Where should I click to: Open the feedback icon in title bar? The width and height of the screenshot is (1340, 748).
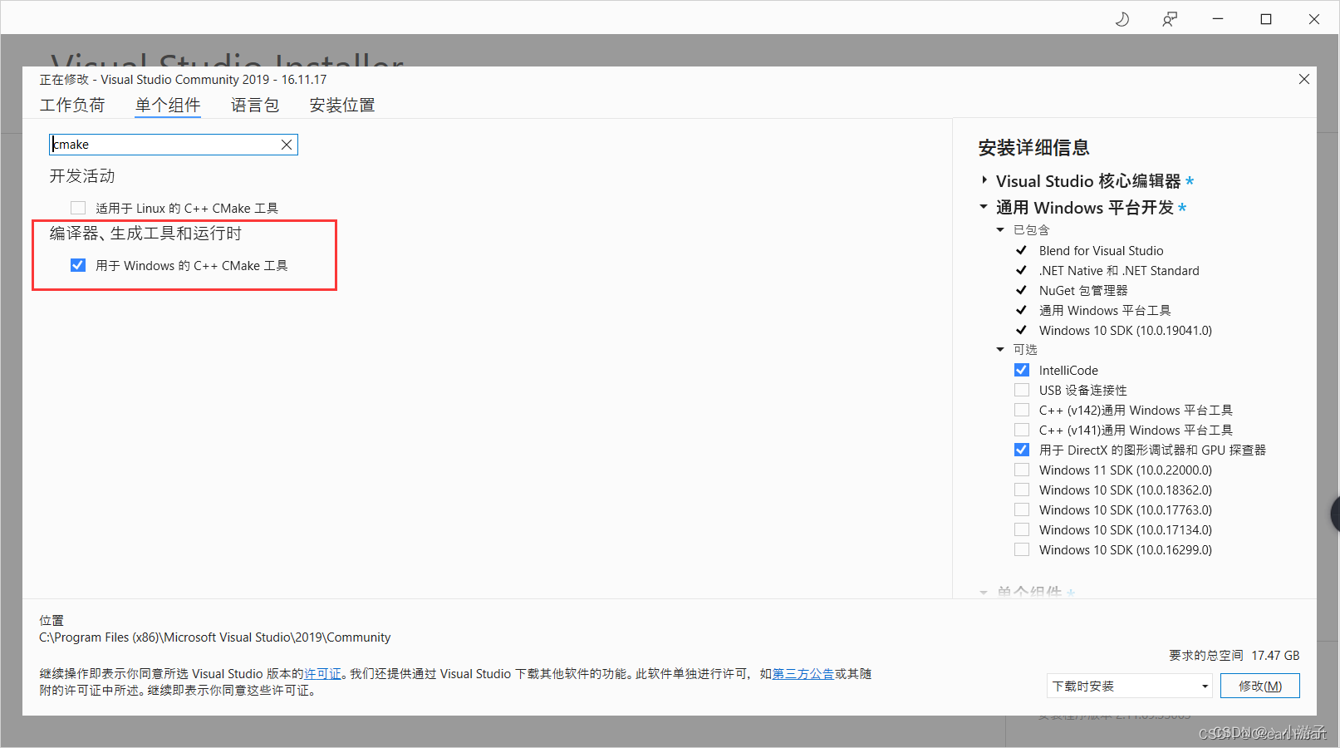tap(1170, 19)
